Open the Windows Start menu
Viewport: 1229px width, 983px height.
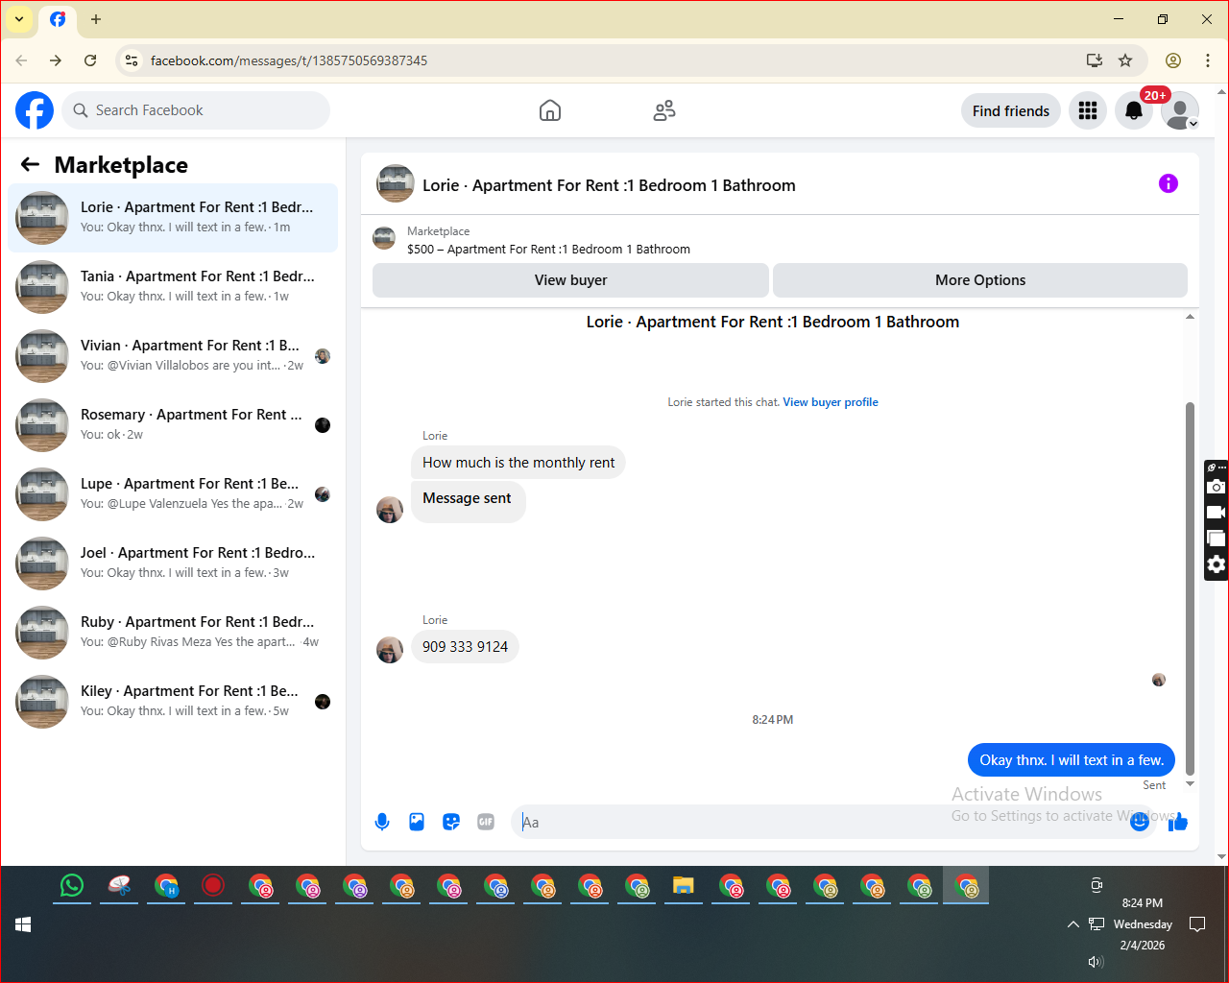23,924
